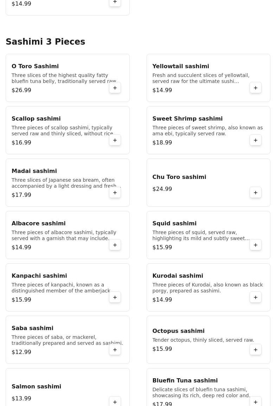Add Kanpachi sashimi to the order

(x=115, y=297)
